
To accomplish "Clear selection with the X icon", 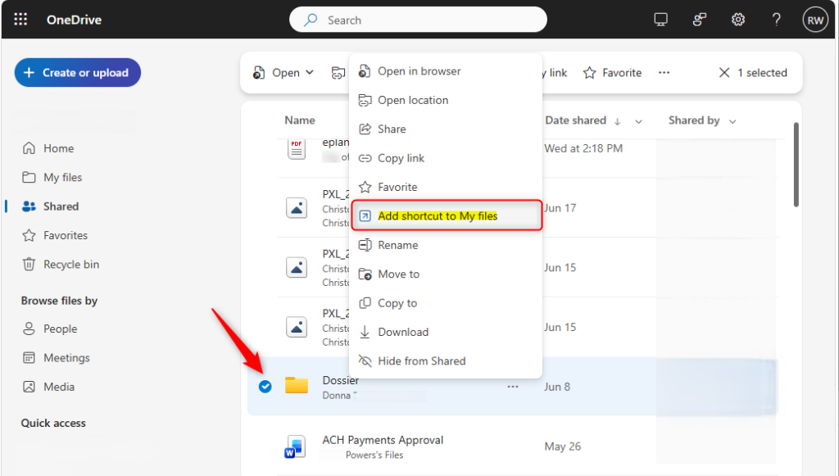I will click(x=724, y=73).
